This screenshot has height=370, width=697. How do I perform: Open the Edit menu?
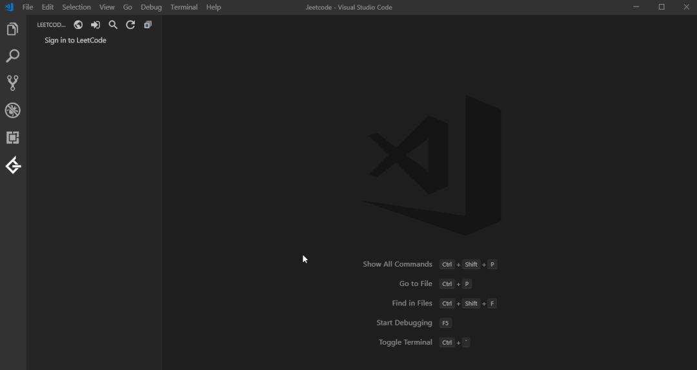point(48,7)
